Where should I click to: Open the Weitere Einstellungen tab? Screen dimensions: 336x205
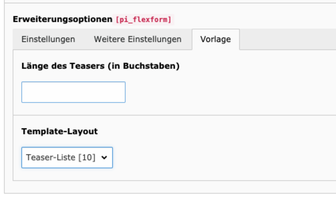(x=138, y=39)
